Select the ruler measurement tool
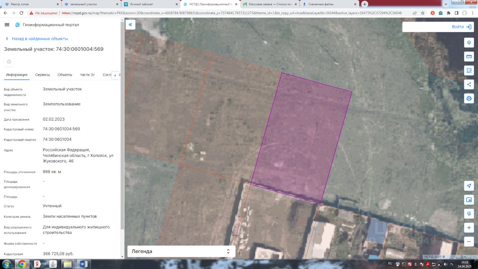 click(x=469, y=56)
